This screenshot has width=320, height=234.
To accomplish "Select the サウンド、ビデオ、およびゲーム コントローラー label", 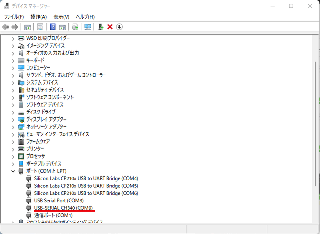I will pyautogui.click(x=66, y=75).
